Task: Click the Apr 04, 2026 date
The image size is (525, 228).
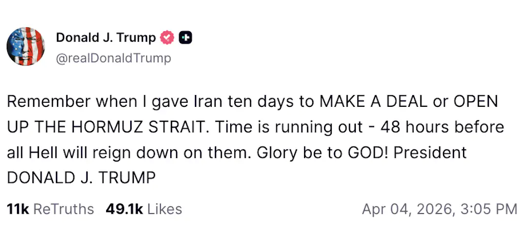Action: click(408, 209)
